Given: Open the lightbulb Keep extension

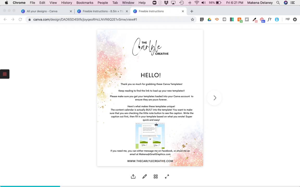Looking at the screenshot, I should (x=202, y=19).
